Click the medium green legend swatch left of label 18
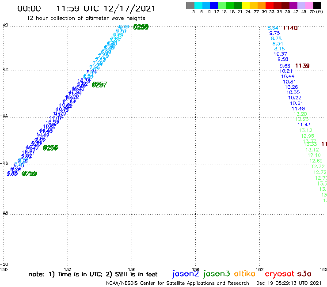This screenshot has width=327, height=287. pos(230,5)
